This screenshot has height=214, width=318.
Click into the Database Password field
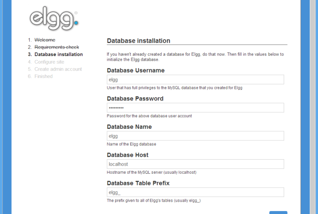[195, 108]
